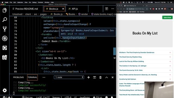Click browser back arrow button
The width and height of the screenshot is (174, 98).
coord(118,9)
